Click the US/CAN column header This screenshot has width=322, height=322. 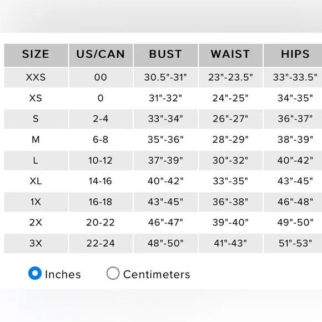(x=100, y=56)
